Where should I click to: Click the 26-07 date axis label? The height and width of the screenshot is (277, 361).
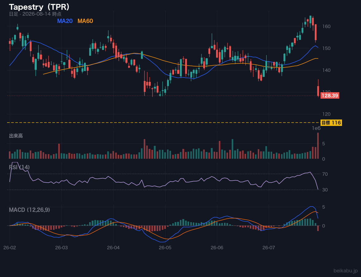pos(269,248)
